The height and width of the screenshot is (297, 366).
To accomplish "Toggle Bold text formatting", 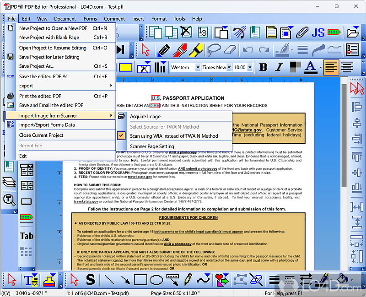I will [264, 67].
